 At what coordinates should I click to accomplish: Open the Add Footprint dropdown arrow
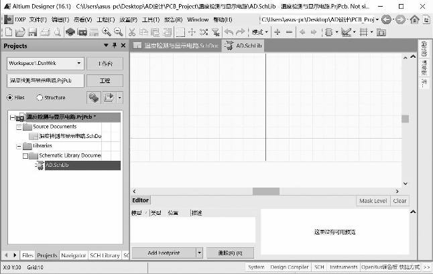pyautogui.click(x=199, y=253)
